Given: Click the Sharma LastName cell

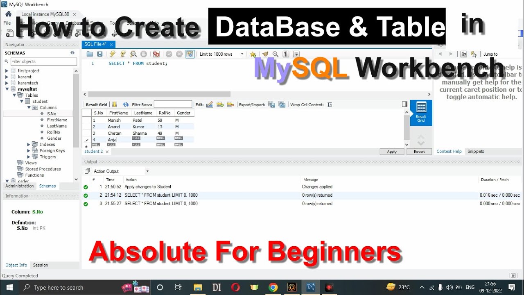Looking at the screenshot, I should coord(143,133).
